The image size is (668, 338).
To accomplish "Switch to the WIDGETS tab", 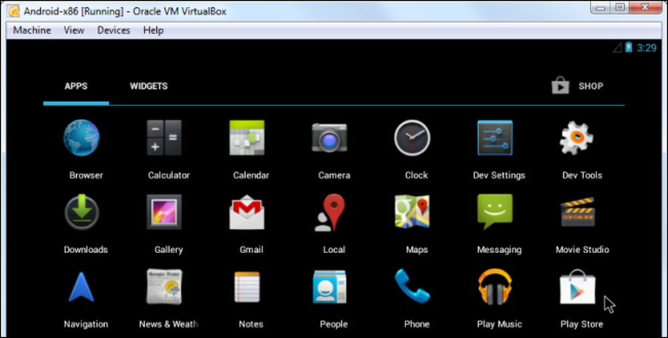I will (149, 86).
